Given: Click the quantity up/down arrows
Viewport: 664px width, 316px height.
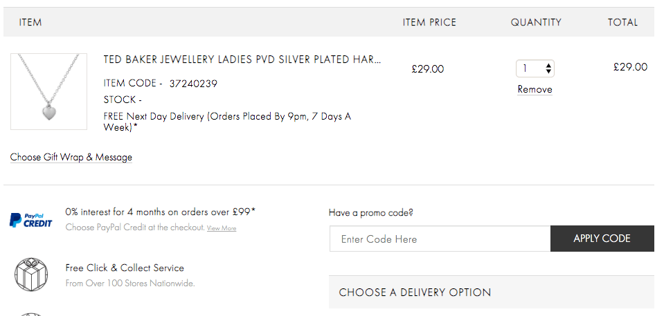Looking at the screenshot, I should pyautogui.click(x=548, y=68).
